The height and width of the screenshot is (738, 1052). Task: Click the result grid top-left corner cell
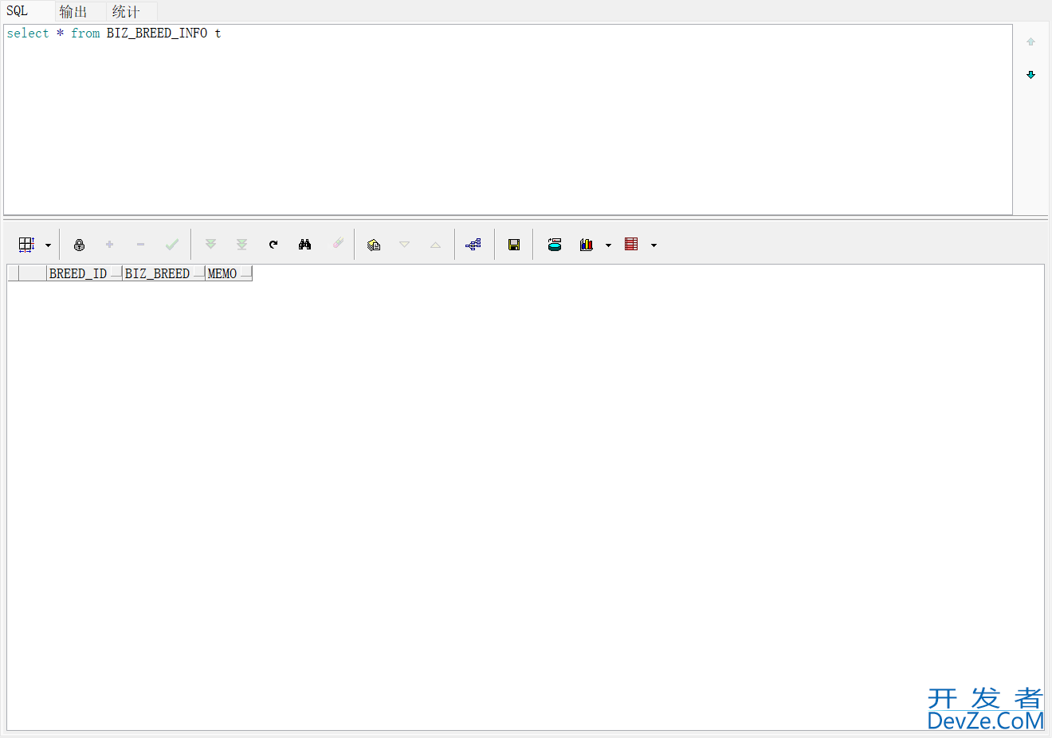coord(13,273)
